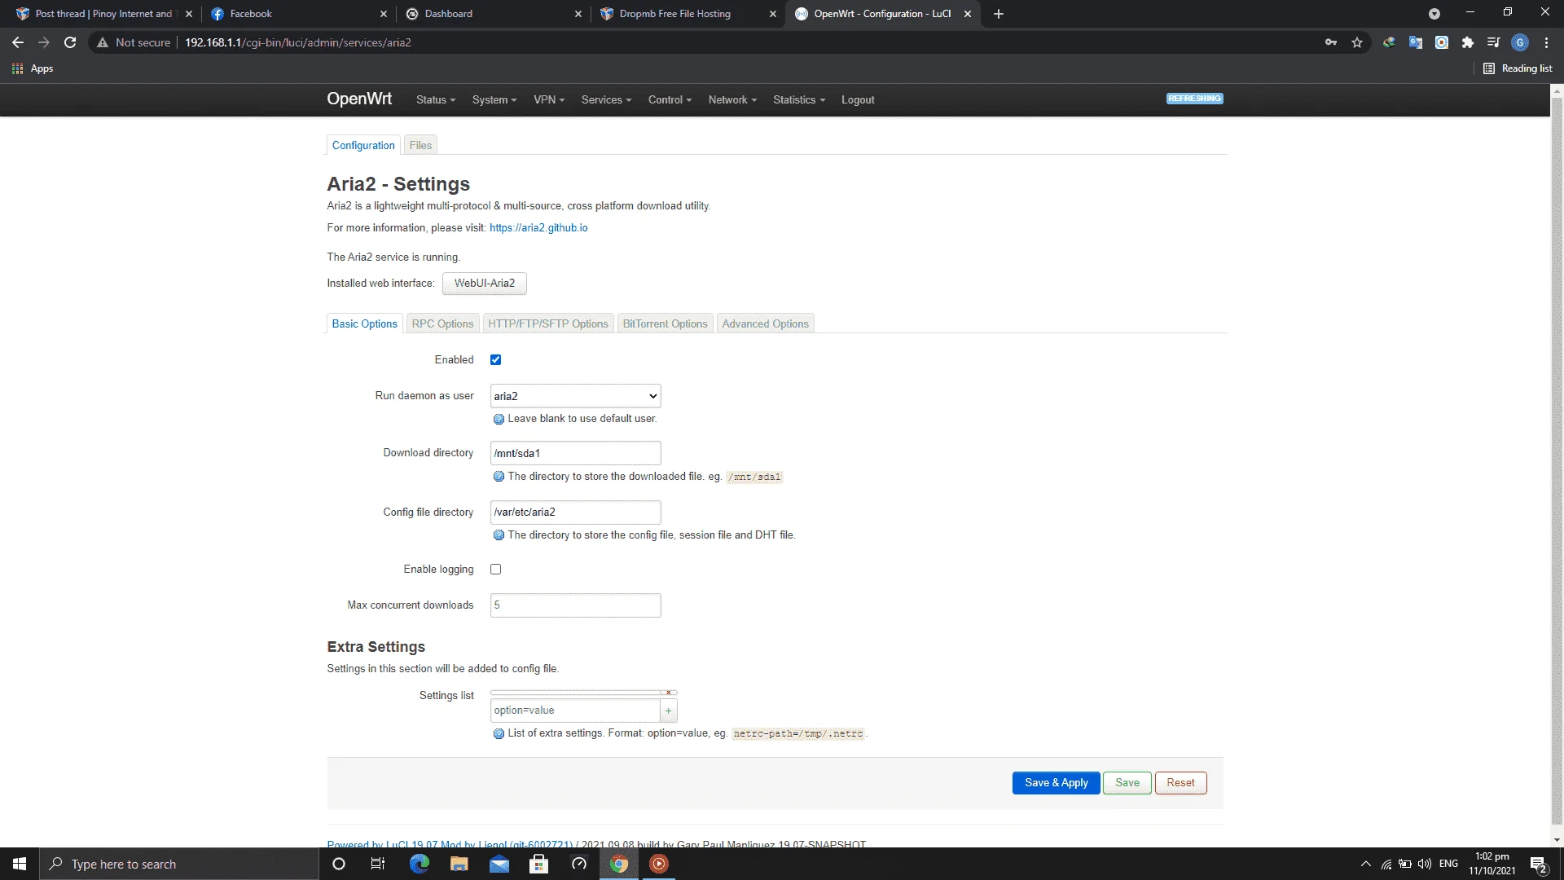Open the Chrome three-dot menu
1564x880 pixels.
(x=1546, y=42)
